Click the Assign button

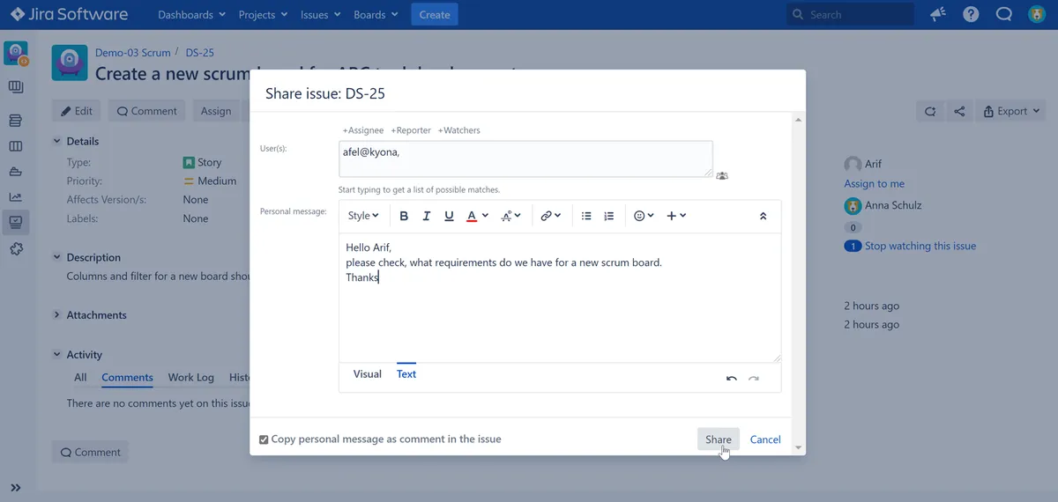pos(216,111)
